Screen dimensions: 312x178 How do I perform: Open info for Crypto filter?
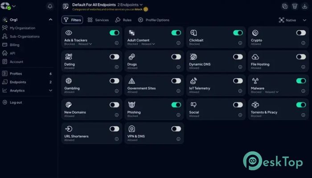(303, 43)
